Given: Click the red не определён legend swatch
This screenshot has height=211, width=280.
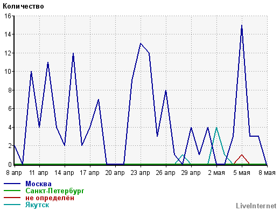Looking at the screenshot, I should tap(12, 198).
